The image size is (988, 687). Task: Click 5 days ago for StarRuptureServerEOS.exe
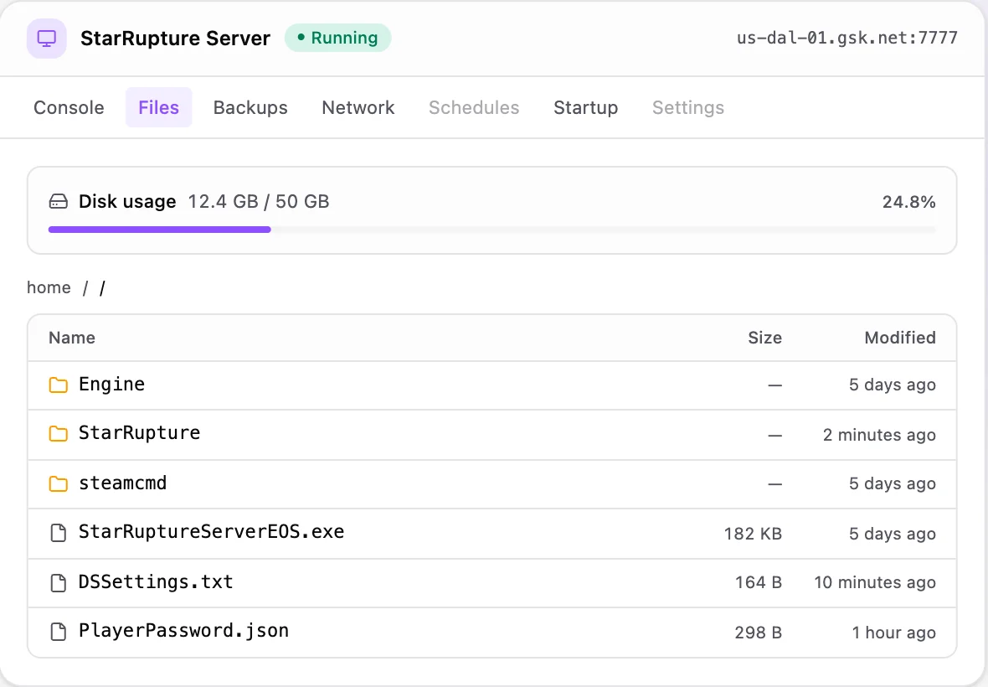coord(893,534)
